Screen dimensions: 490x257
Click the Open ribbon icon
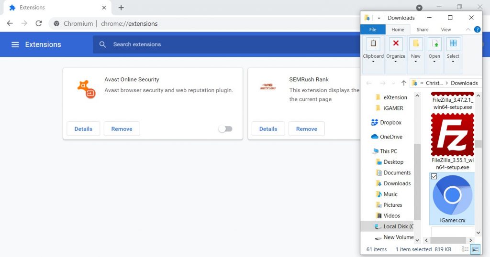click(434, 43)
